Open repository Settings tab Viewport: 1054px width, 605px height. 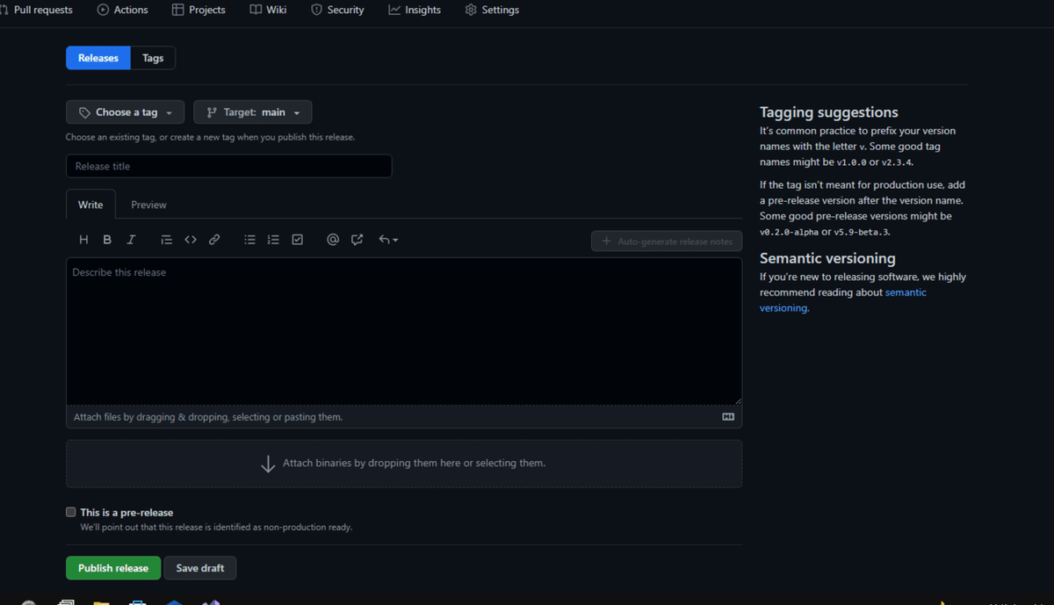coord(492,10)
